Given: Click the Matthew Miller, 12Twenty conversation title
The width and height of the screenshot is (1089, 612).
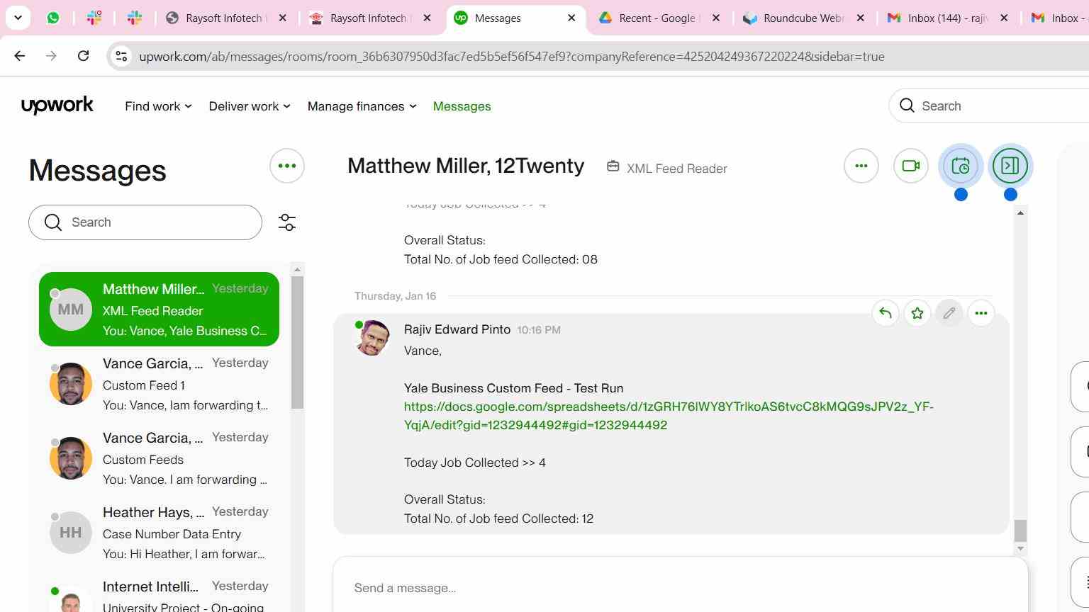Looking at the screenshot, I should pyautogui.click(x=466, y=166).
